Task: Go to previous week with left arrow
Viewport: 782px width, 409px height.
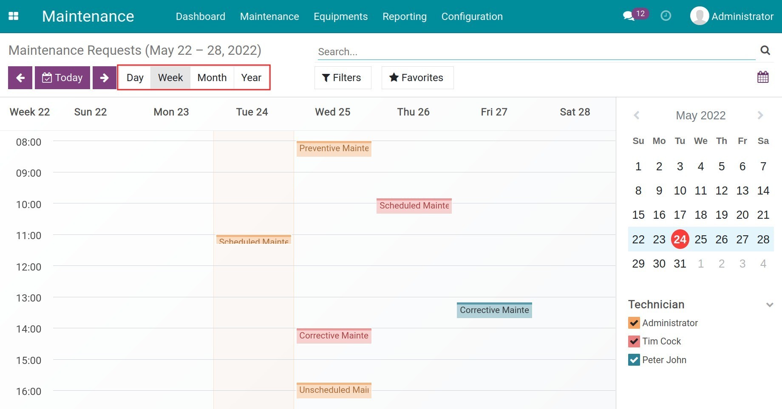Action: (20, 78)
